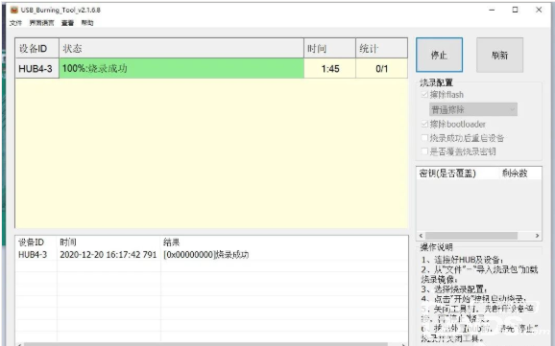Click the 时间 column header in top table
Viewport: 555px width, 346px height.
[x=330, y=49]
